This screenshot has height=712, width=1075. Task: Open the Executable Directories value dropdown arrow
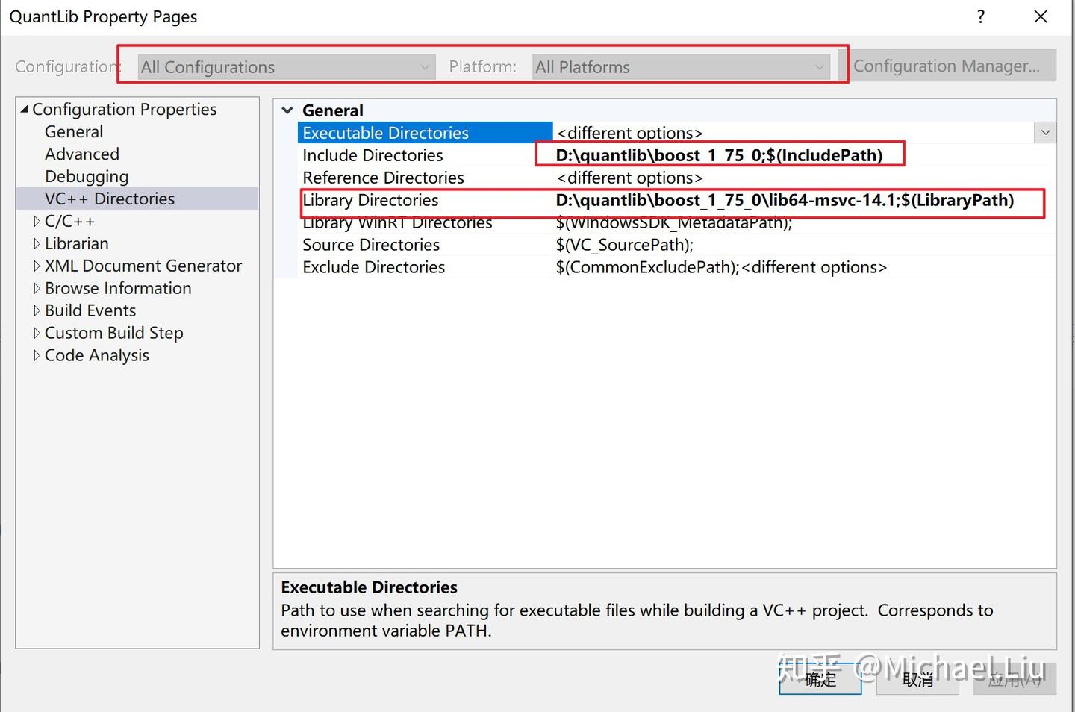point(1045,133)
